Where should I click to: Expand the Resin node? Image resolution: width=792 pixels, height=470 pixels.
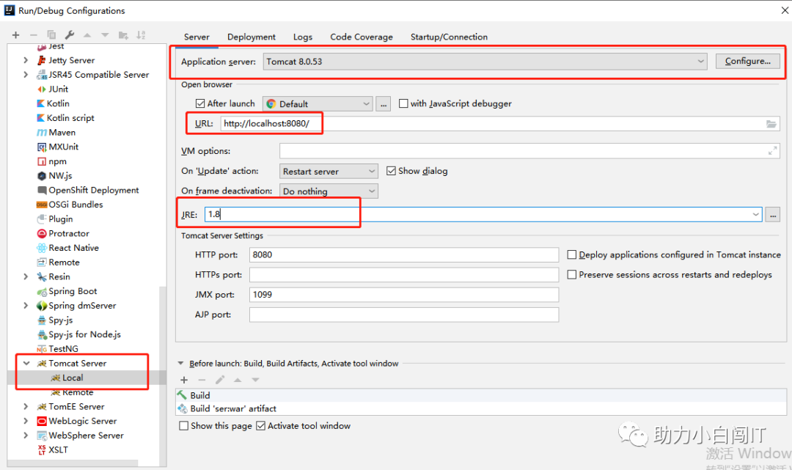[x=26, y=276]
